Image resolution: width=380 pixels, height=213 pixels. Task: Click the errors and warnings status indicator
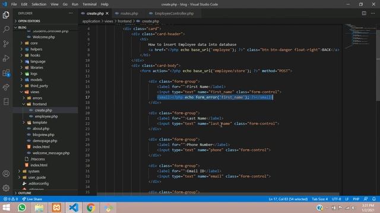(x=11, y=199)
